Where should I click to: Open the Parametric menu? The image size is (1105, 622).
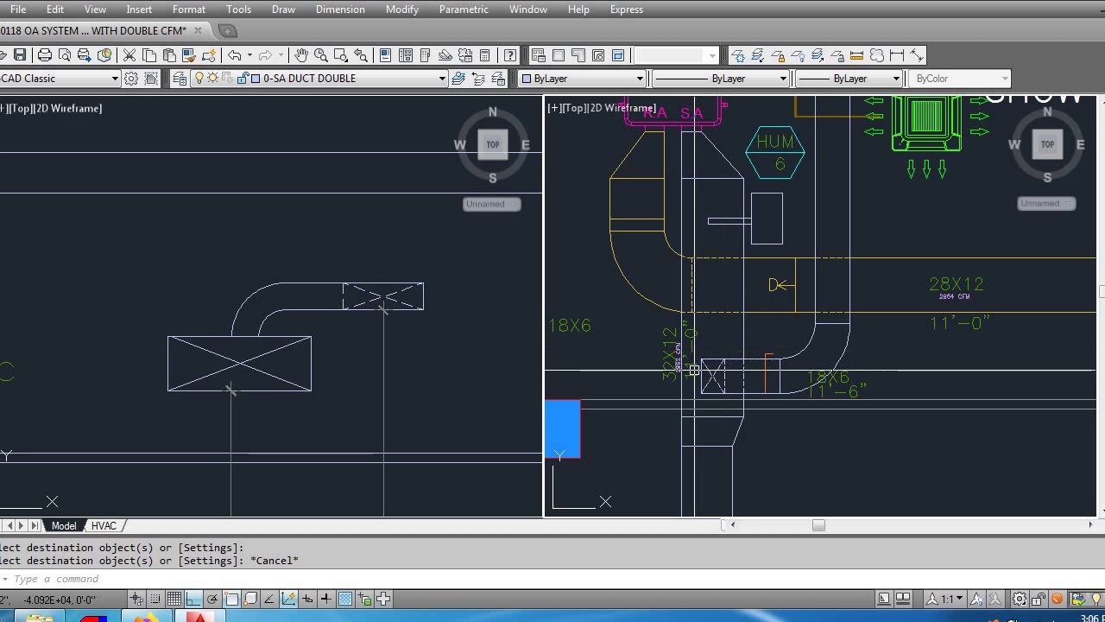tap(464, 10)
